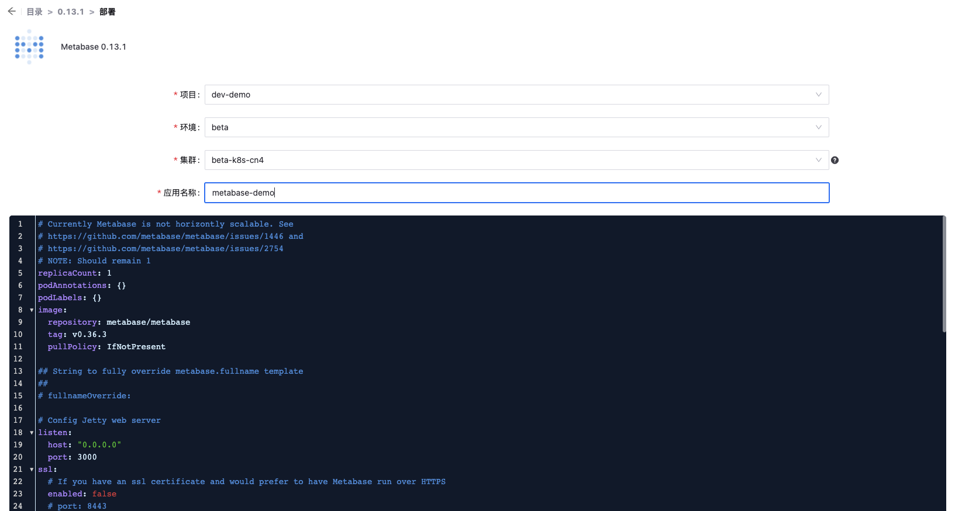This screenshot has height=511, width=955.
Task: Click line number 12 in the gutter
Action: (18, 359)
